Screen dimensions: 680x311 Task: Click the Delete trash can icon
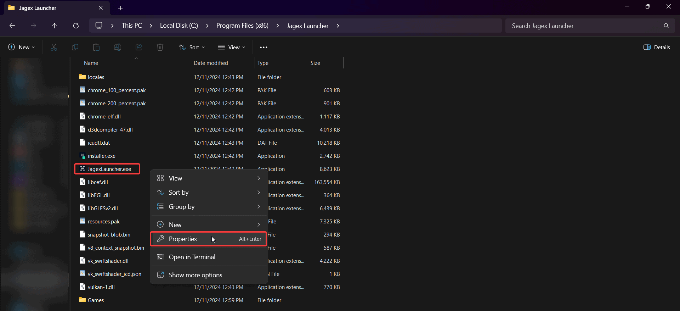160,47
